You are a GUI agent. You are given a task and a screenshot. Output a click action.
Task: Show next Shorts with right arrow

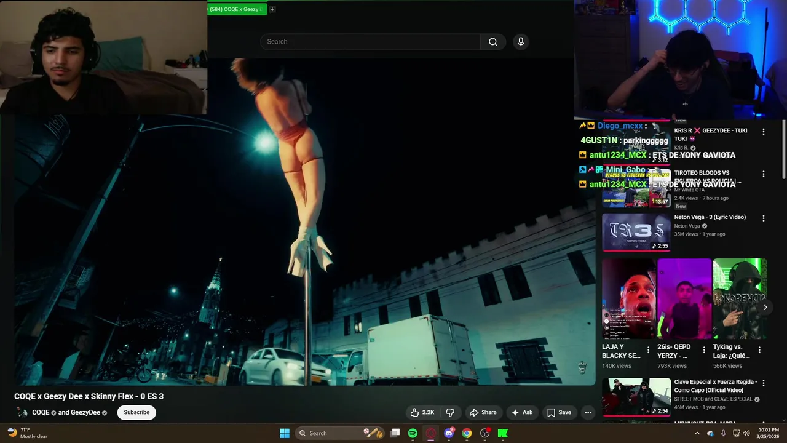coord(765,307)
